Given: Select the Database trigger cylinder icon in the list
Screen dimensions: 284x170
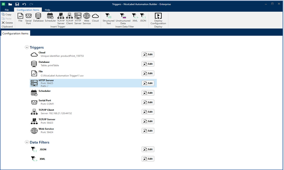Looking at the screenshot, I should pos(34,64).
